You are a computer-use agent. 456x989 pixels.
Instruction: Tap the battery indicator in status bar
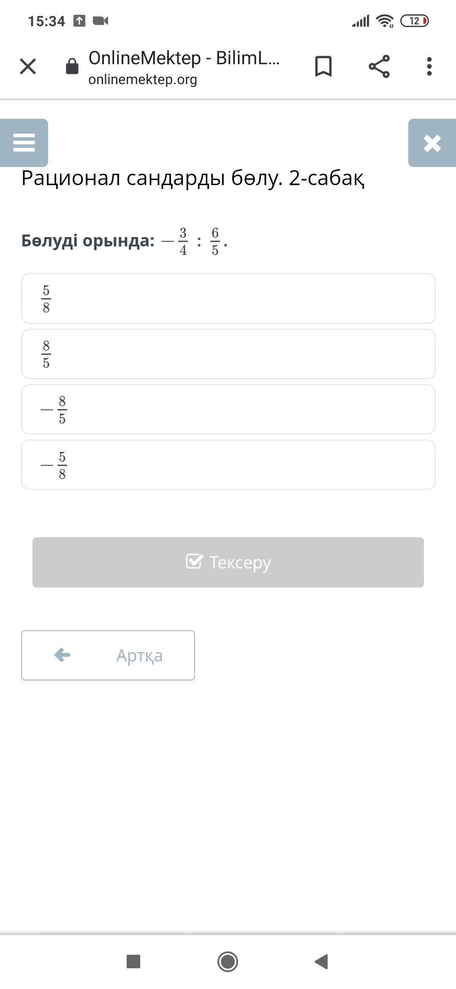tap(414, 21)
